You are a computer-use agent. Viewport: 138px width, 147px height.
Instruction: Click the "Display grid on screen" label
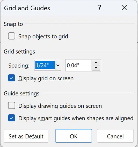(x=46, y=78)
